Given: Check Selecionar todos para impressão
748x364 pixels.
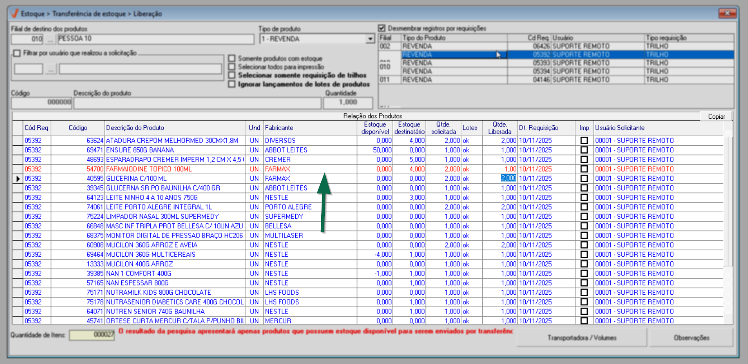Looking at the screenshot, I should coord(232,67).
